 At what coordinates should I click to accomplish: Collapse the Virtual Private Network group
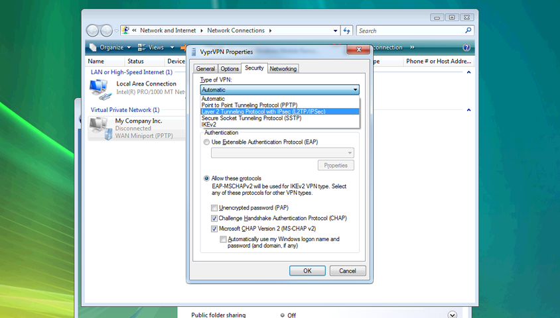coord(468,110)
